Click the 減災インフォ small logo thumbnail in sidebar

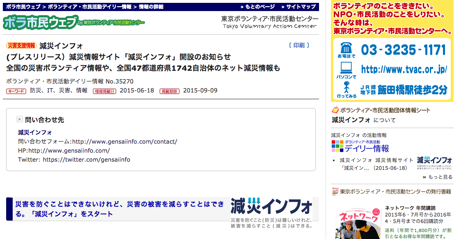tap(434, 163)
